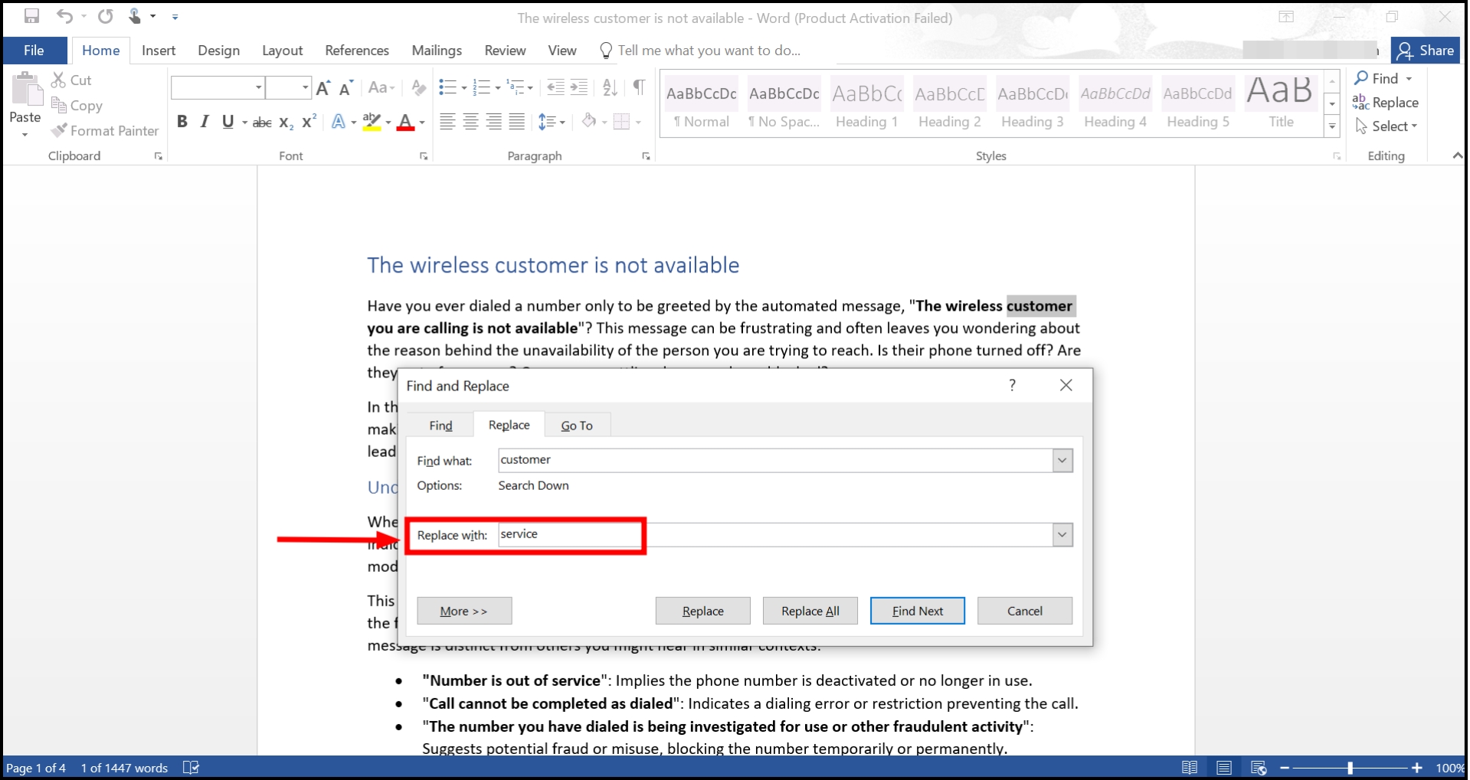Open the Replace with history dropdown

[x=1061, y=534]
